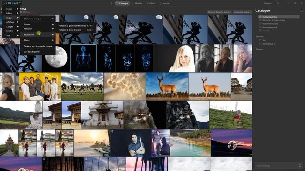Screen dimensions: 305x171
Task: Click the Catalogue search magnifier icon
Action: click(301, 11)
